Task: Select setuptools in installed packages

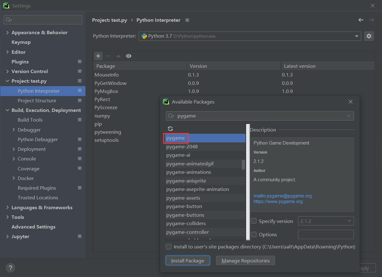Action: 107,140
